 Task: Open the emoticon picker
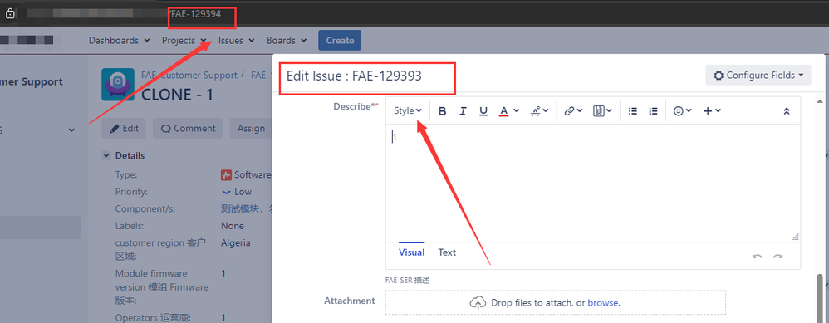click(683, 111)
